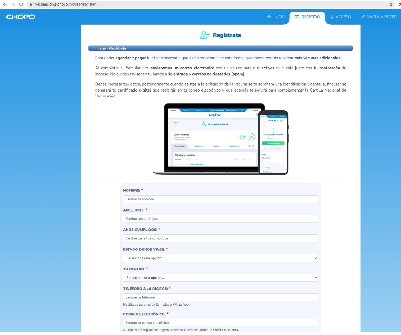The width and height of the screenshot is (401, 335).
Task: Click the laptop and phone preview image
Action: [x=220, y=139]
